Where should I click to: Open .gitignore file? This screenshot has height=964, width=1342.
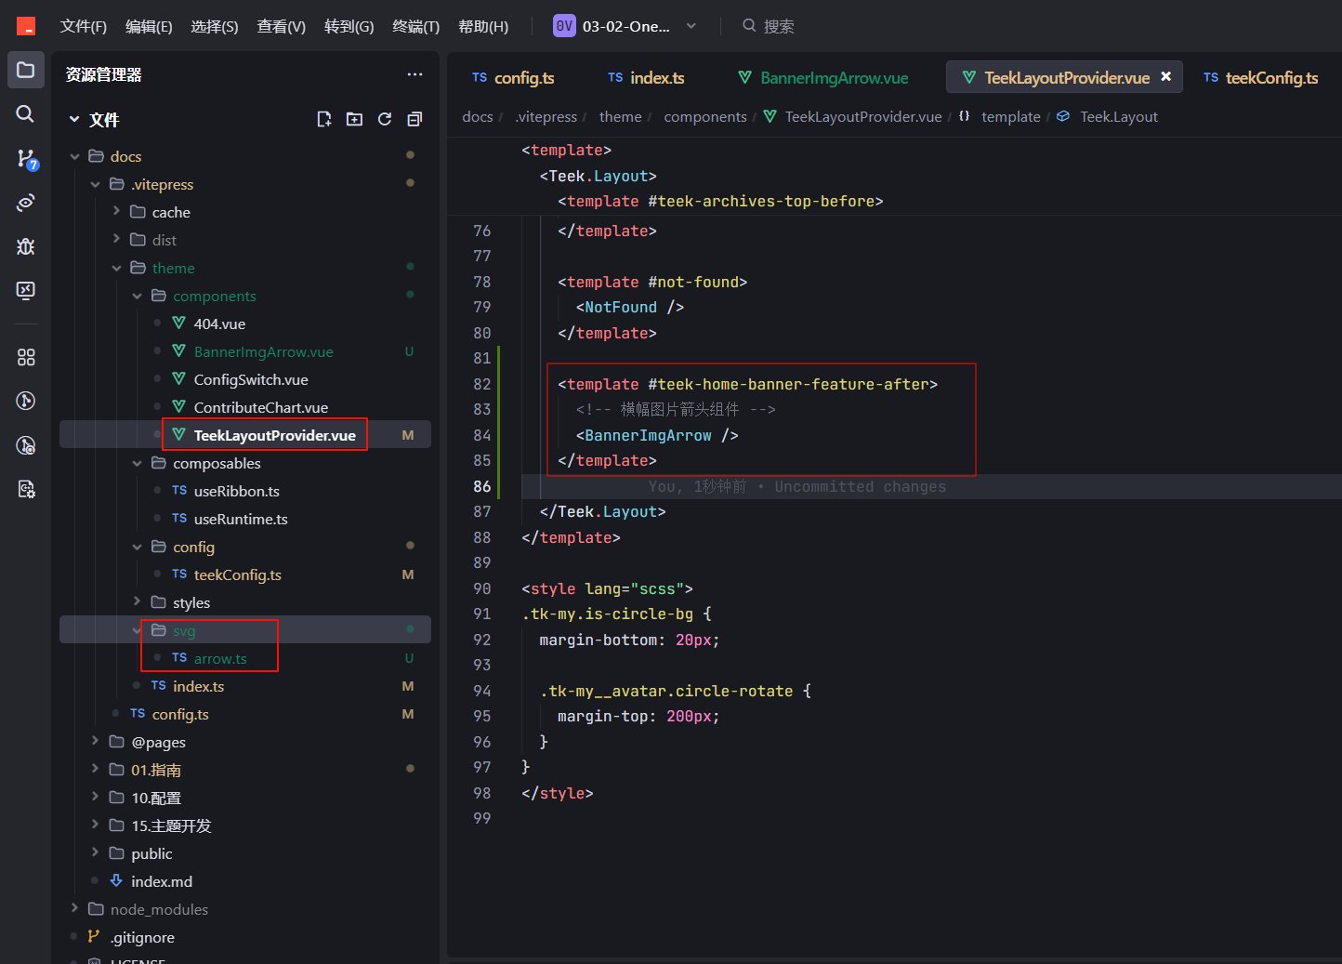click(x=142, y=937)
